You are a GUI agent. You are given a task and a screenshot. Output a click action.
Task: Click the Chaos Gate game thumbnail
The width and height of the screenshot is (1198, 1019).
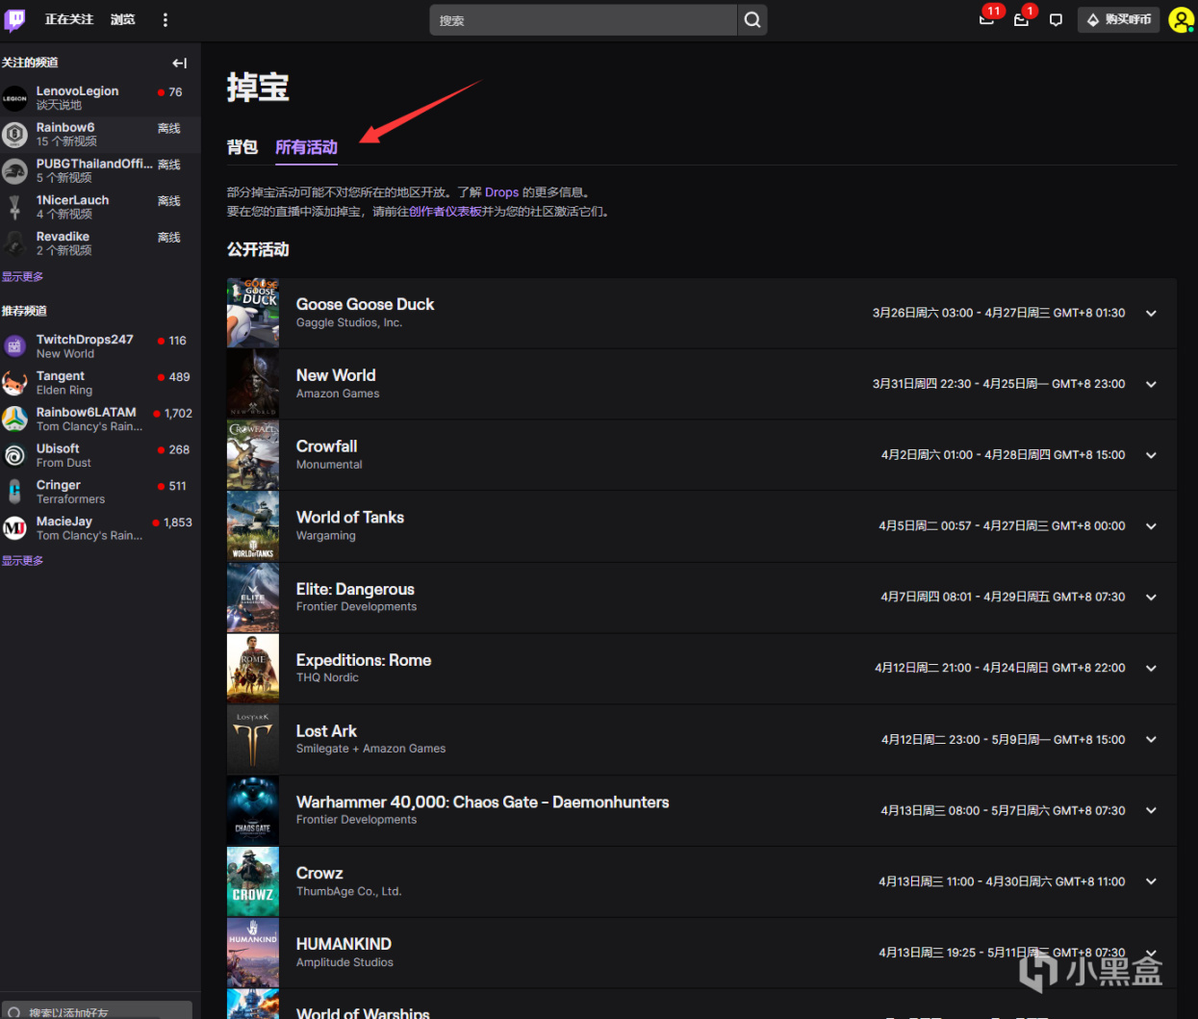[x=253, y=810]
